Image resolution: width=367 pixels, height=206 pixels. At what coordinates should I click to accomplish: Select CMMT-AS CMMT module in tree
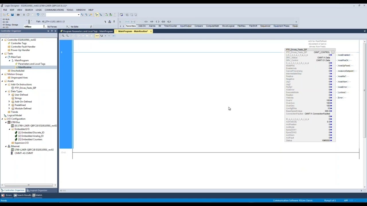(x=24, y=153)
